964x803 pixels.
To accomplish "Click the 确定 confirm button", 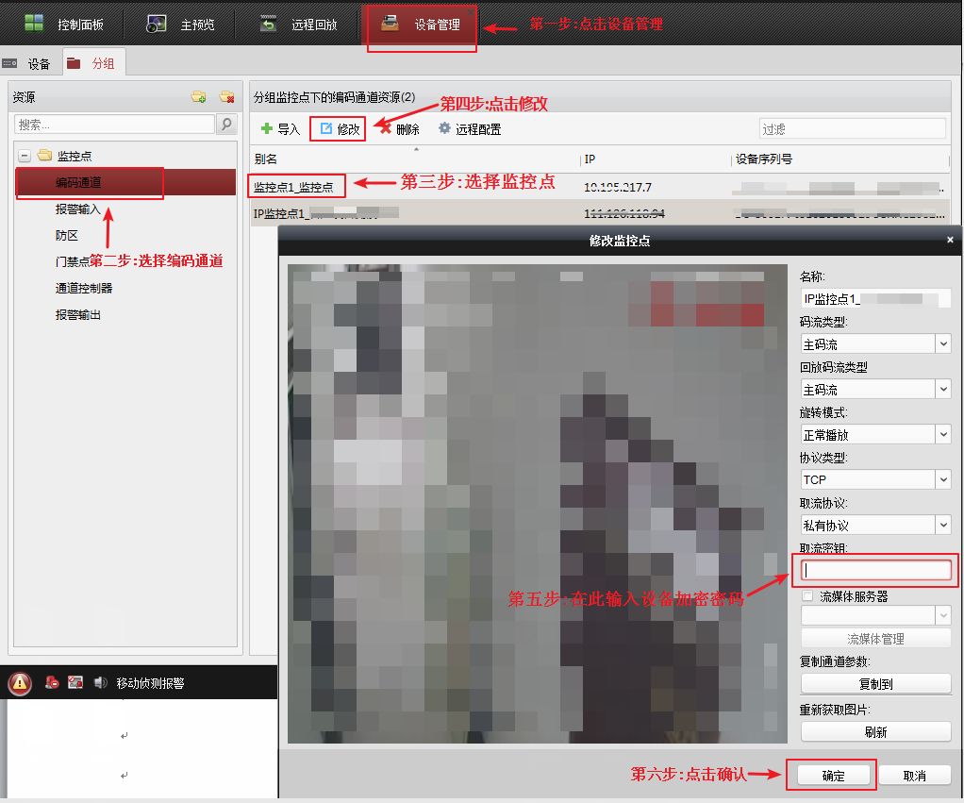I will point(833,775).
